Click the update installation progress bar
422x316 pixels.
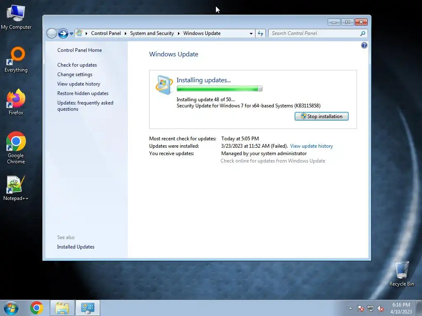click(x=219, y=88)
